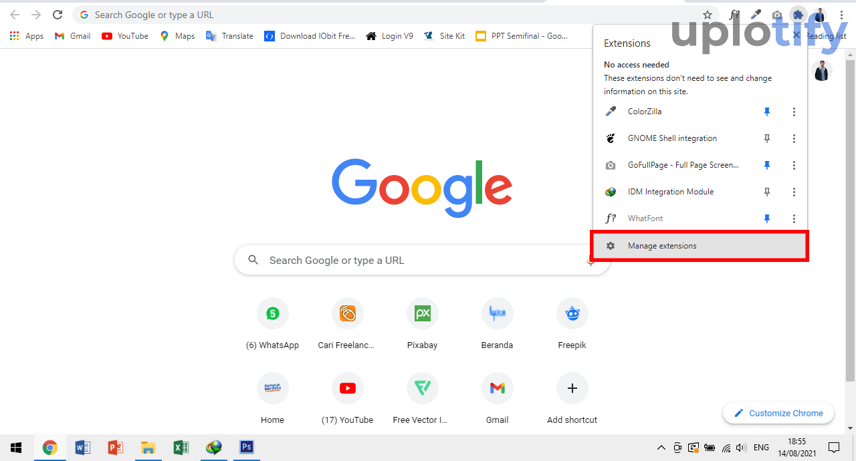The image size is (856, 461).
Task: Open the Maps bookmark
Action: [177, 36]
